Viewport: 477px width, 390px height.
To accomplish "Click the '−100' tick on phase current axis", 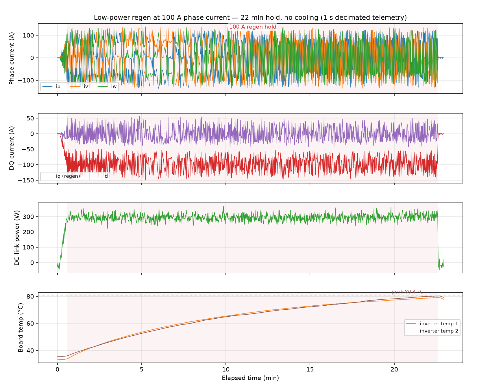I will [x=27, y=80].
